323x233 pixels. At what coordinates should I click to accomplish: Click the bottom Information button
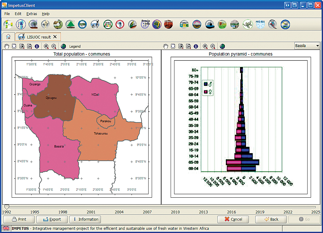(85, 219)
